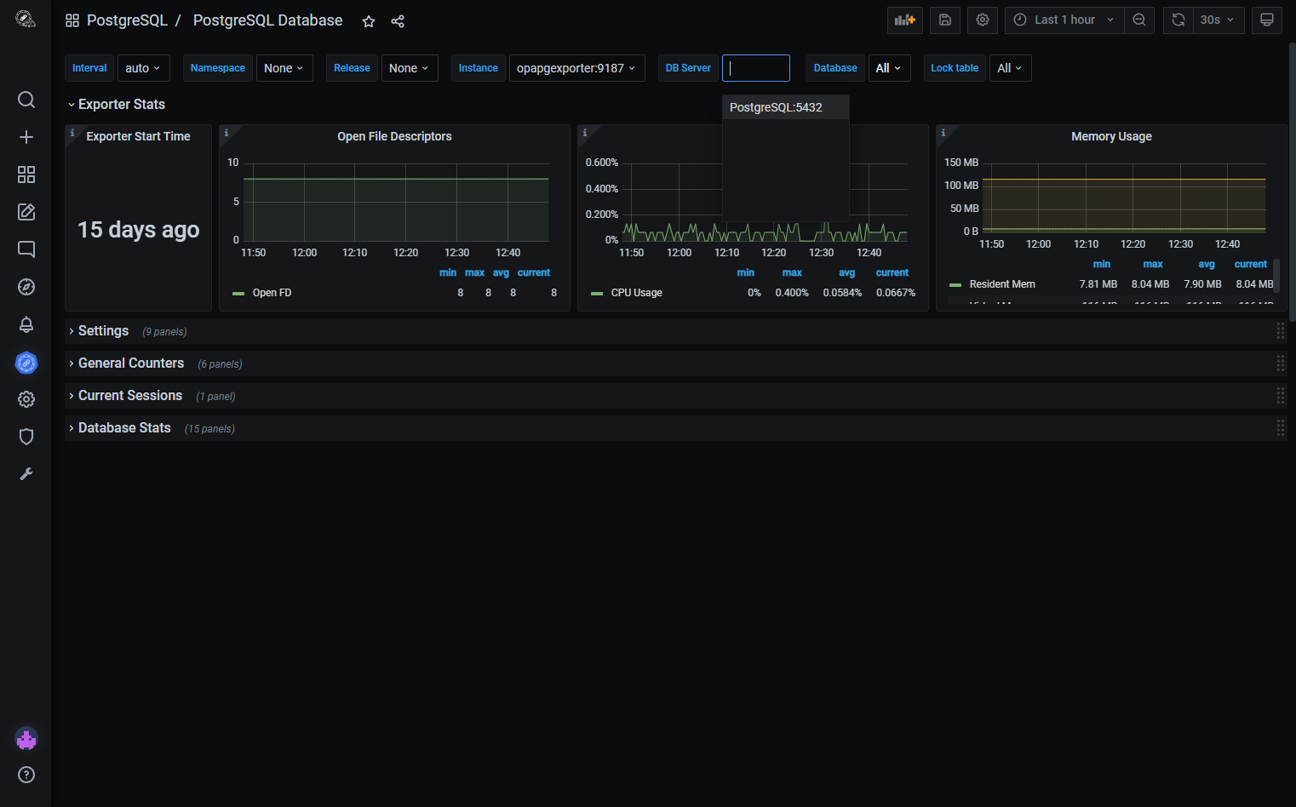The image size is (1296, 807).
Task: Zoom out time range
Action: pos(1139,20)
